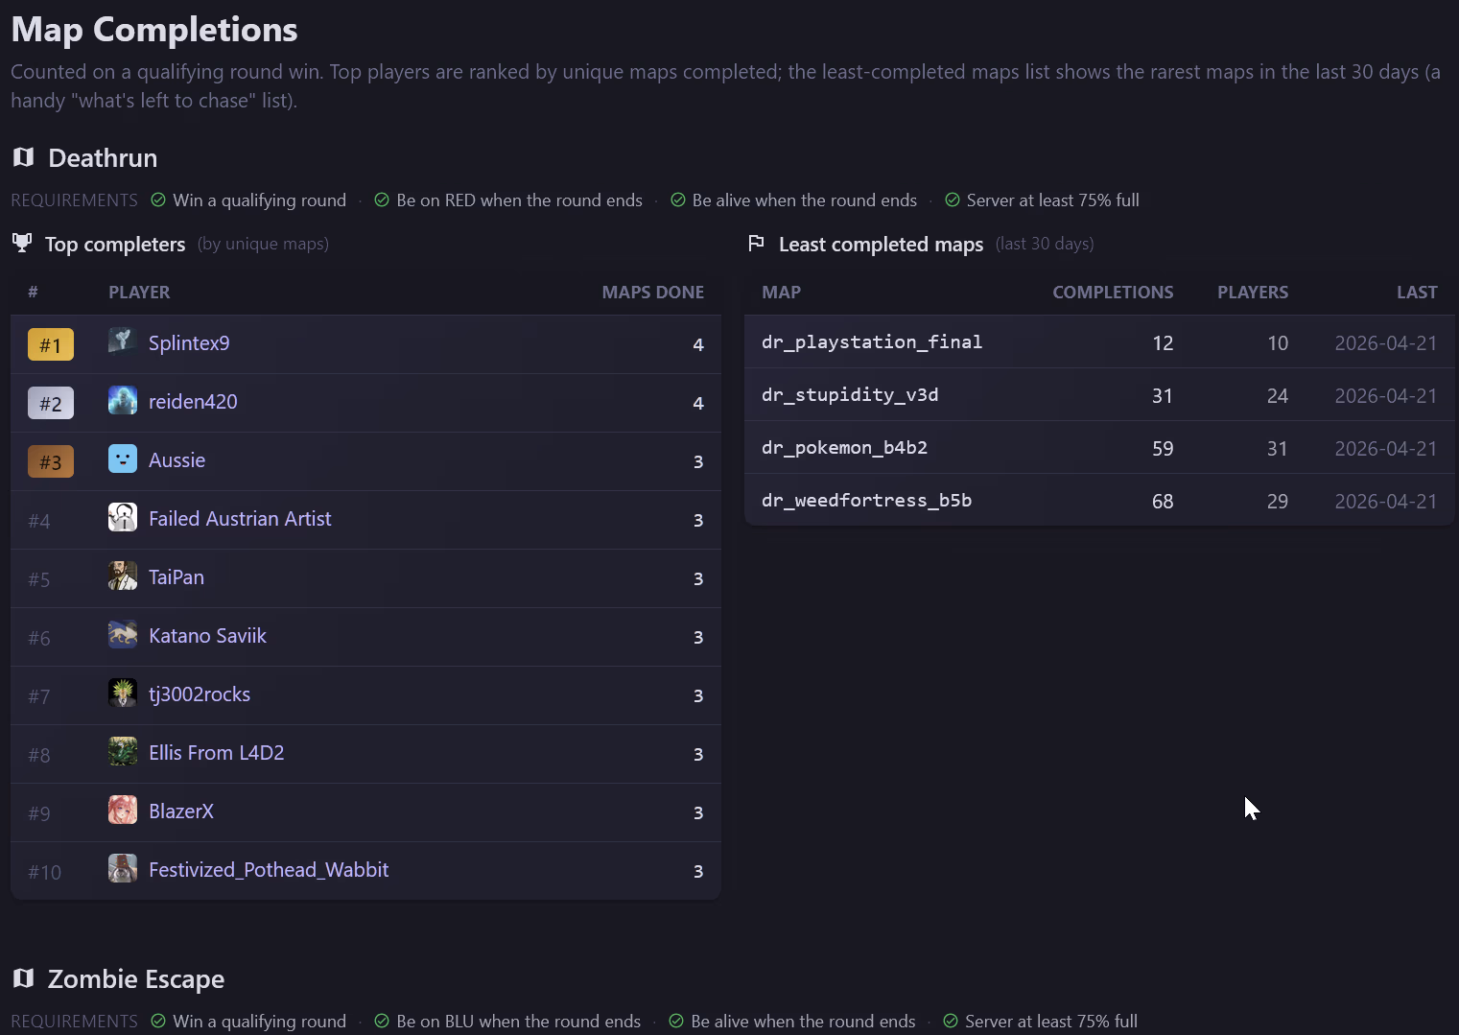Open Katano Saviik profile link

(x=207, y=635)
